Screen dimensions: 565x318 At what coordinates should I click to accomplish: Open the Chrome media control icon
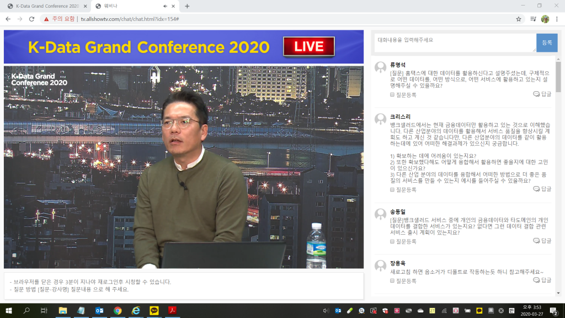click(534, 19)
